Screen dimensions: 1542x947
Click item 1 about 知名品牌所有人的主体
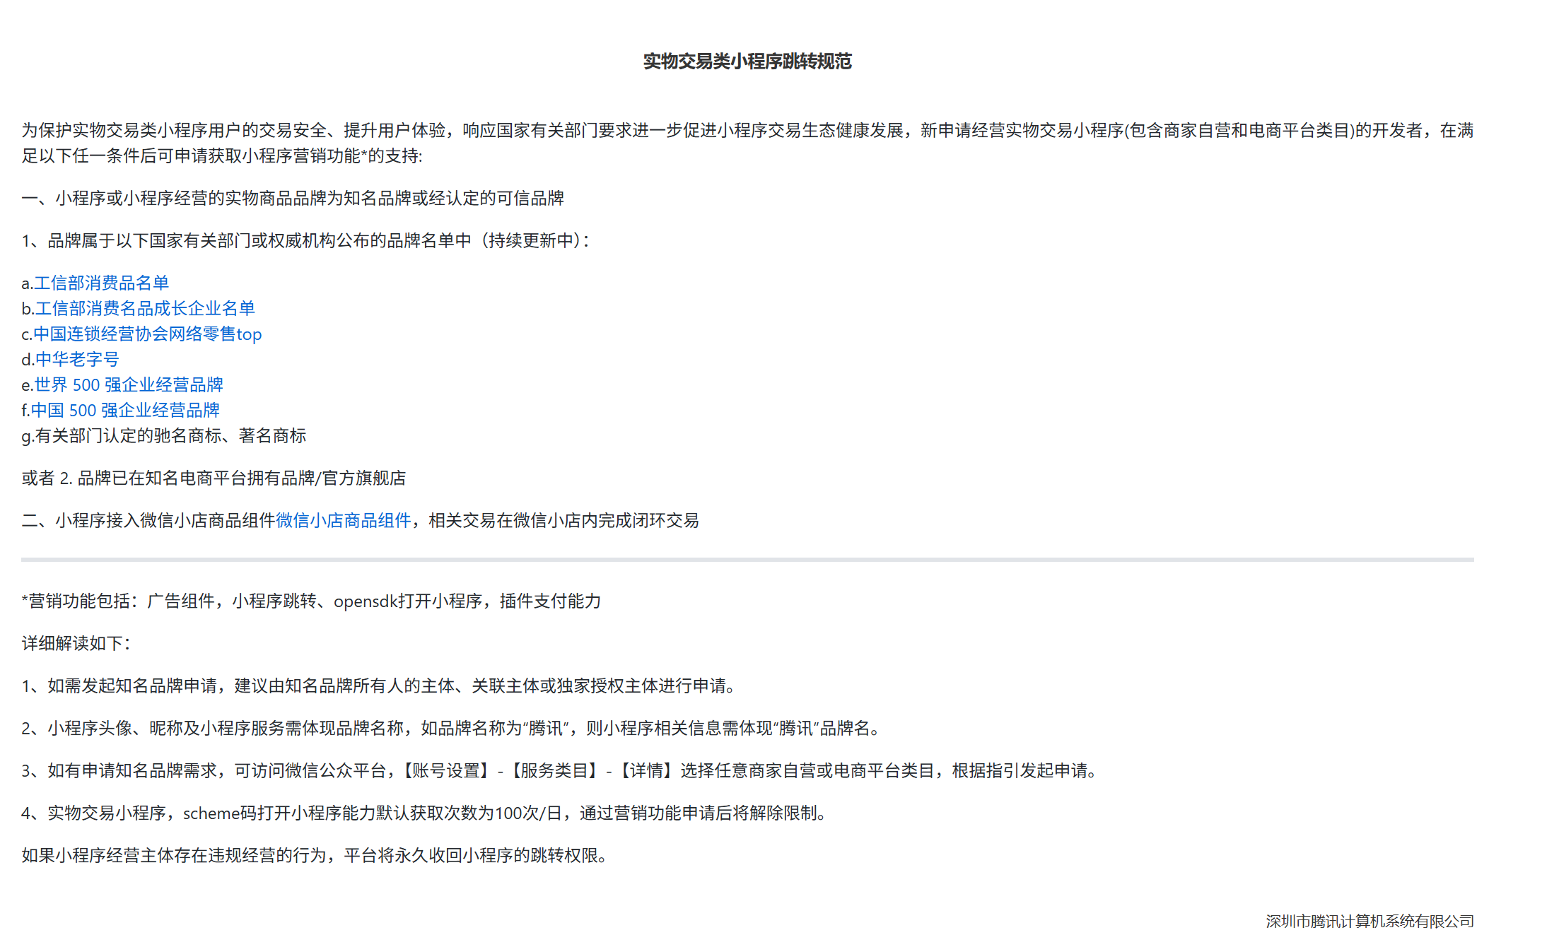(x=380, y=686)
